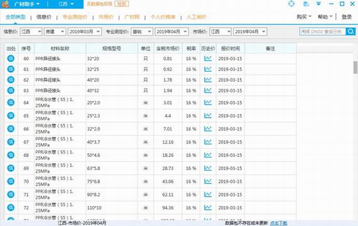The height and width of the screenshot is (226, 358).
Task: Expand 基础 dropdown for 专业测定价
Action: coord(142,32)
